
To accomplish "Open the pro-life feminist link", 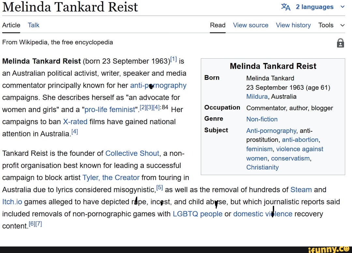I will 110,110.
